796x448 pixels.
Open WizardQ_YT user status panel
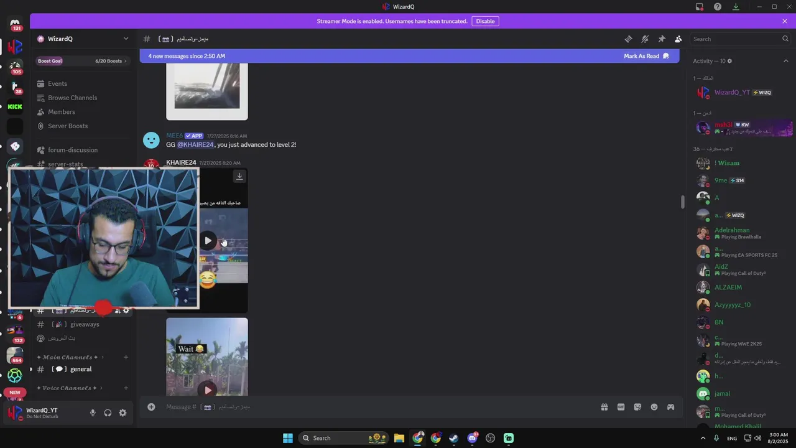point(44,413)
